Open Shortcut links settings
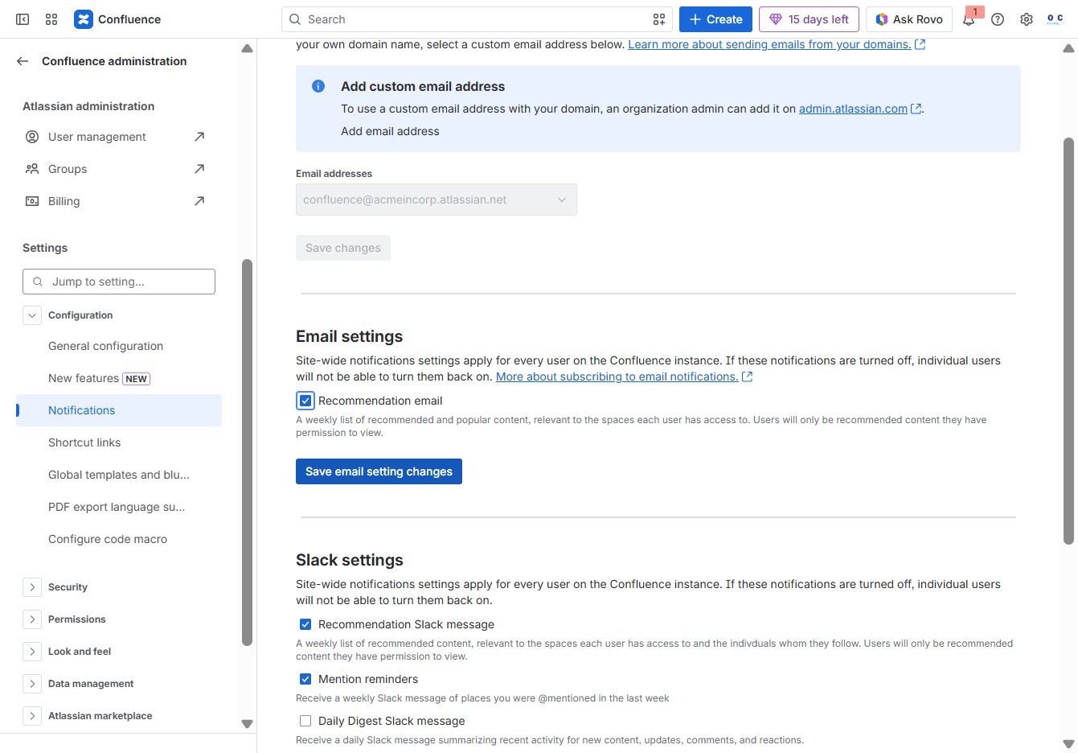1078x753 pixels. tap(119, 442)
